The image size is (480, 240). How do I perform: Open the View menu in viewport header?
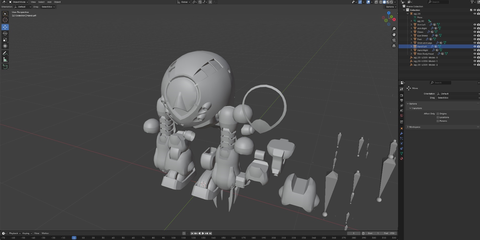point(33,2)
